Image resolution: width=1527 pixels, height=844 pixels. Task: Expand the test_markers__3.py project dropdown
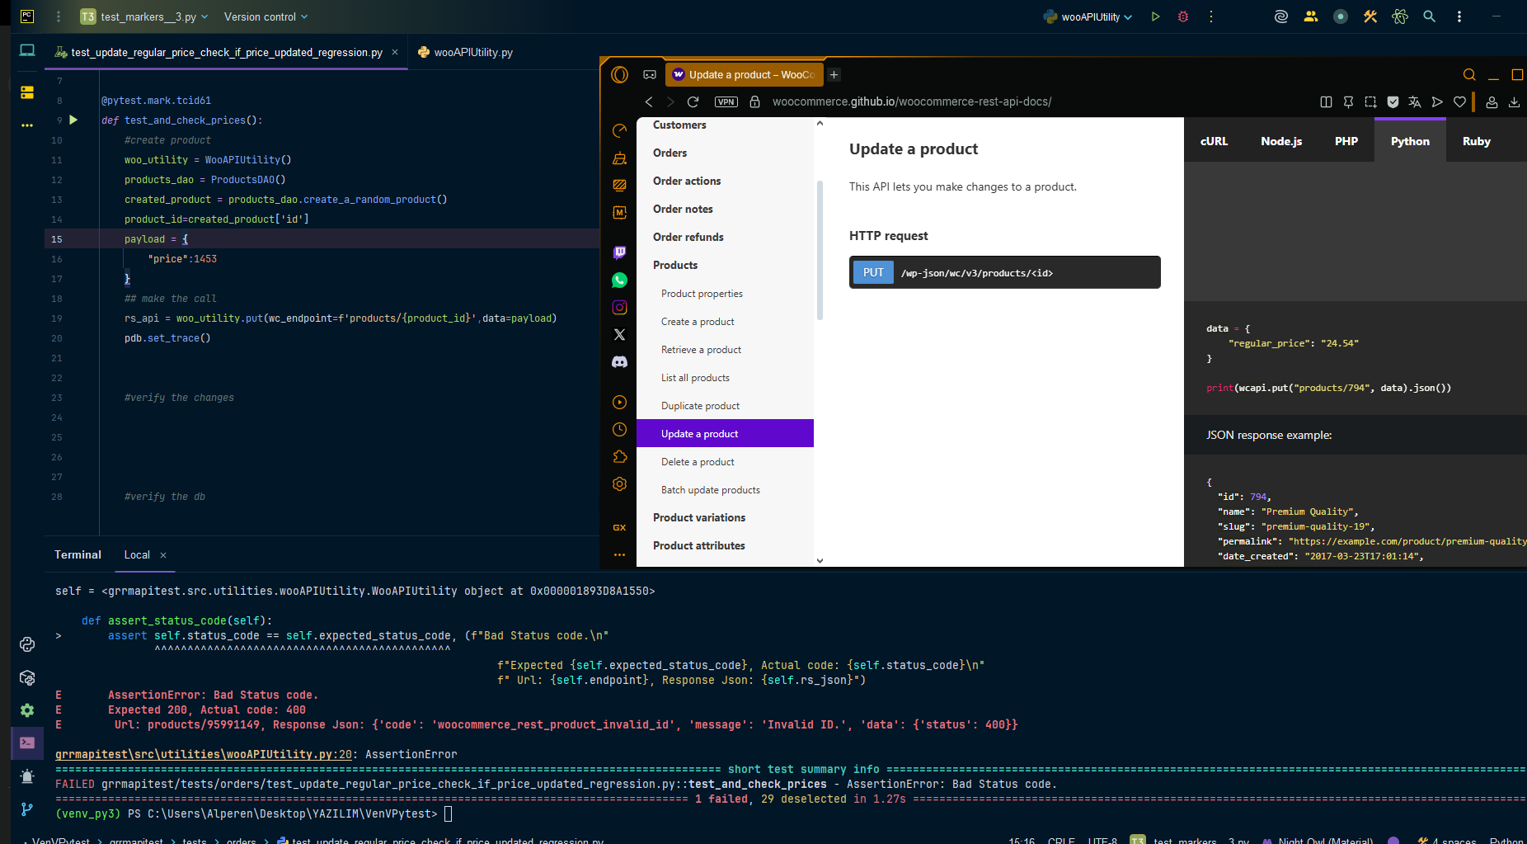tap(144, 17)
